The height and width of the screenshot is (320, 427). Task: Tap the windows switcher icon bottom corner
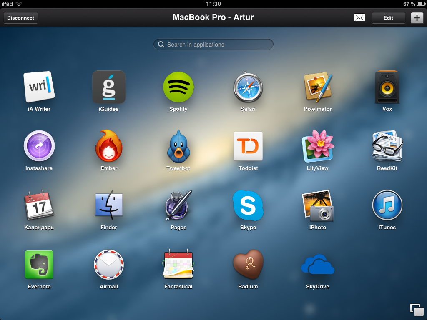pos(417,310)
